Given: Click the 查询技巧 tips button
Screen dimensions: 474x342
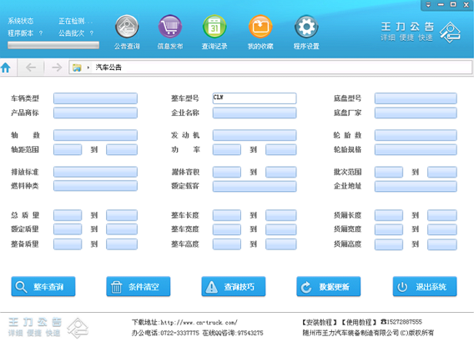Looking at the screenshot, I should (x=234, y=286).
